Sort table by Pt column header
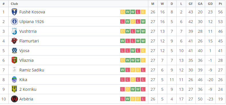The height and width of the screenshot is (105, 226). pyautogui.click(x=220, y=4)
